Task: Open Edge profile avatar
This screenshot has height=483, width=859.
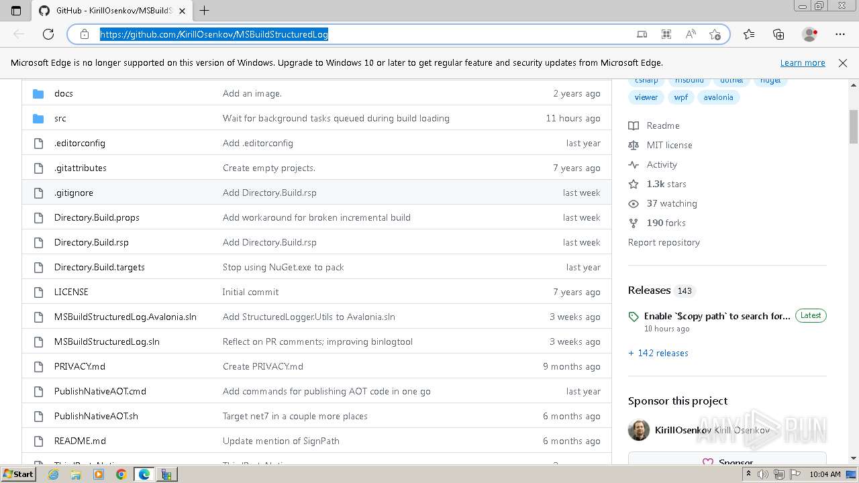Action: coord(810,34)
